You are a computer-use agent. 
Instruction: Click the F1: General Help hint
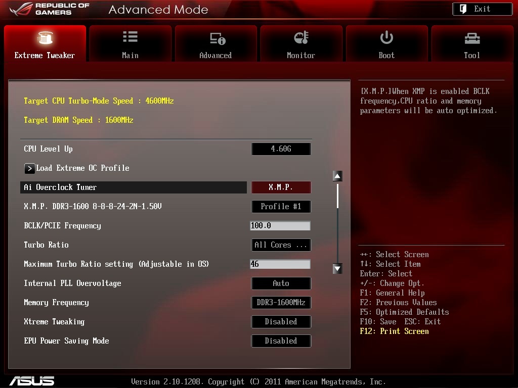click(393, 293)
